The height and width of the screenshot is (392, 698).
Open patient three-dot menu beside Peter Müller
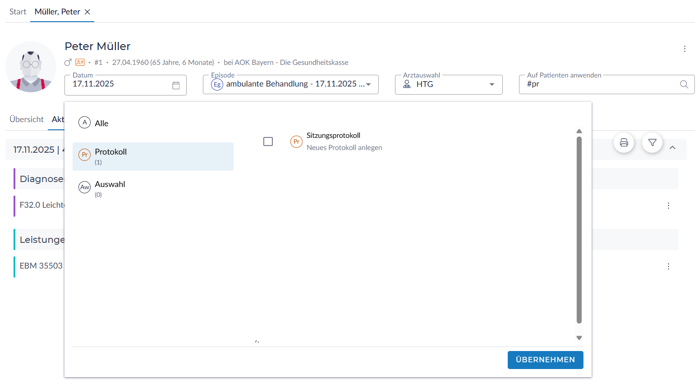(x=684, y=49)
